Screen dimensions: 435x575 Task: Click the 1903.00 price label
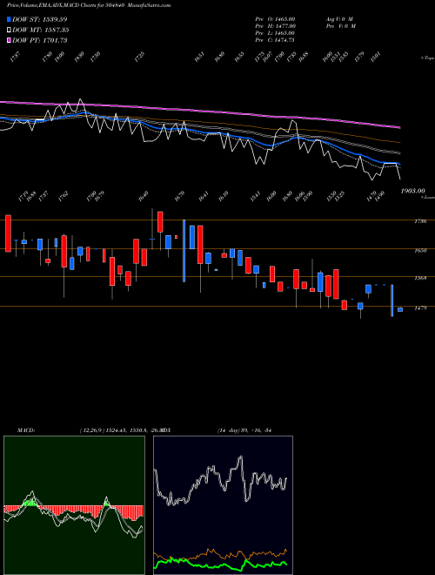point(412,191)
